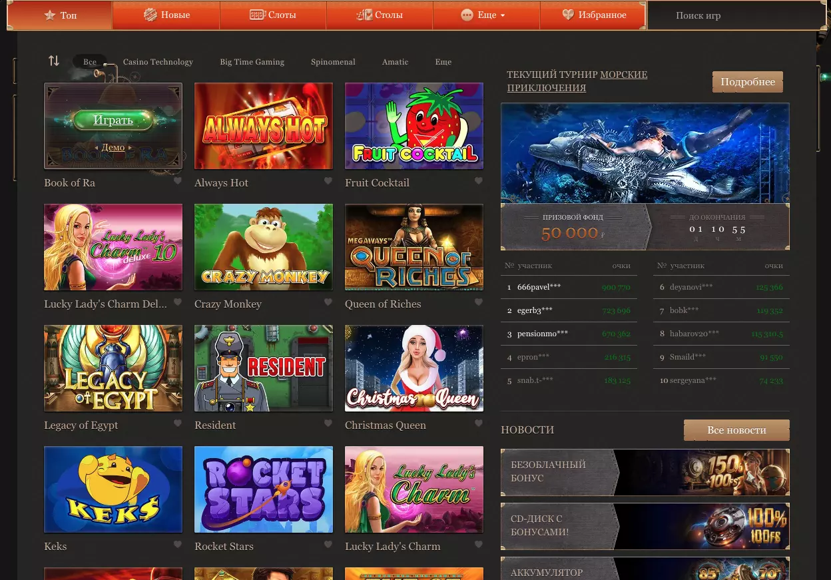
Task: Open the Еще provider filter
Action: pyautogui.click(x=443, y=62)
